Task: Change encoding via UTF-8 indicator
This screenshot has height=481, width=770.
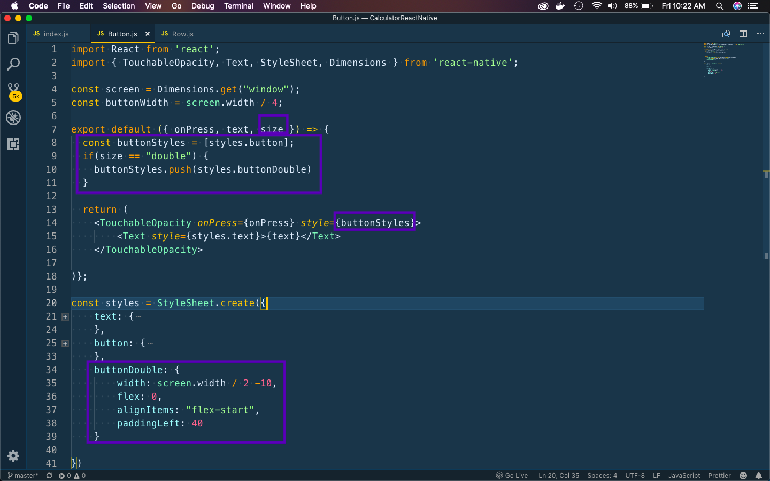Action: (635, 476)
